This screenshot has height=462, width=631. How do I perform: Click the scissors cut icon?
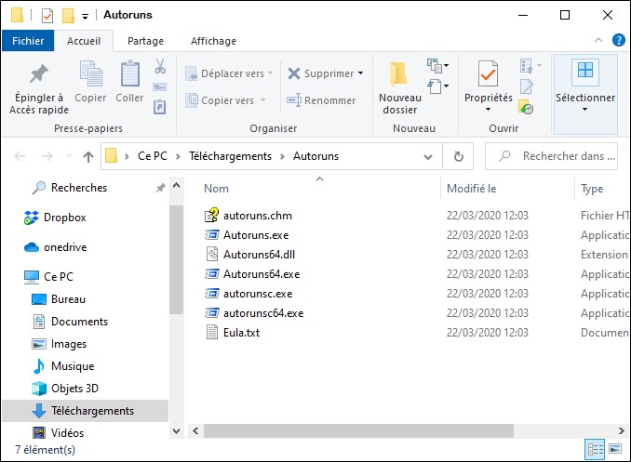pyautogui.click(x=160, y=67)
